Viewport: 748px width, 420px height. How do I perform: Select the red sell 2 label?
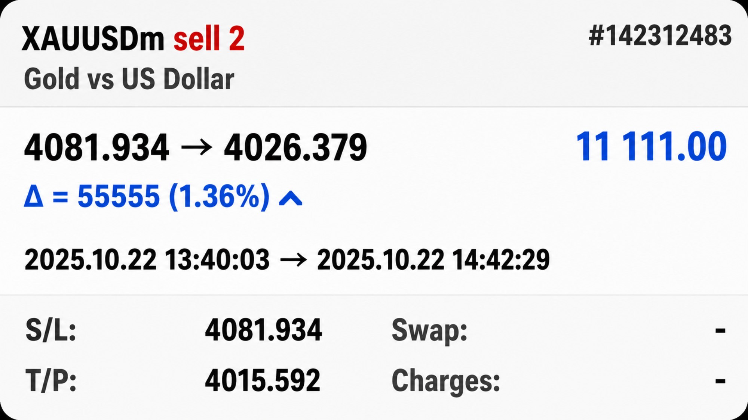point(209,38)
